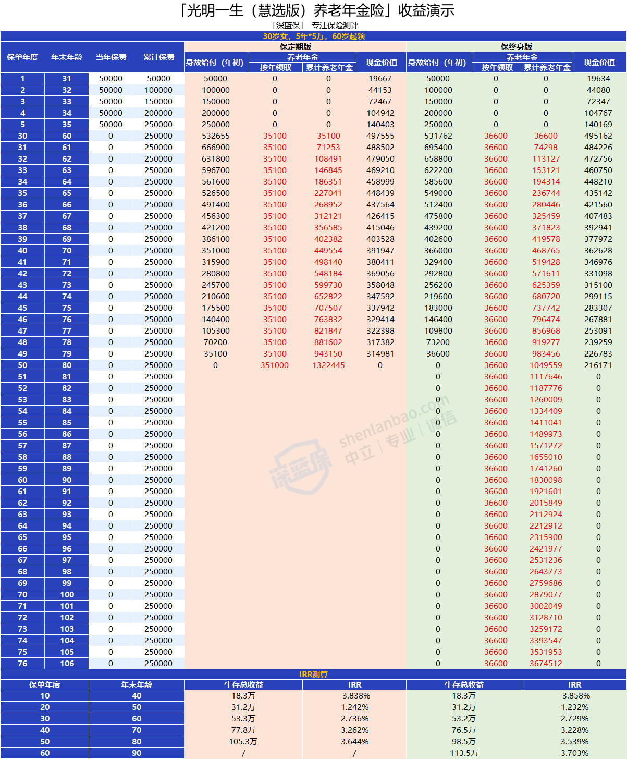Click cumulative annuity value '74298'
The image size is (627, 759).
(x=546, y=148)
